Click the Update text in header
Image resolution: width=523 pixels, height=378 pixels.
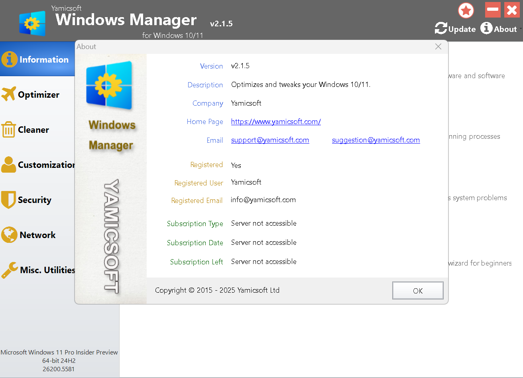[462, 29]
